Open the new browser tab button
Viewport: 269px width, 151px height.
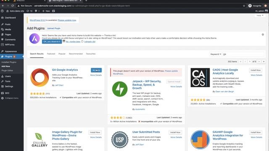86,1
